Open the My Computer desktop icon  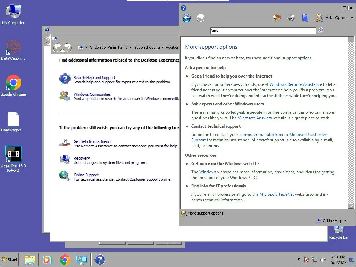click(13, 14)
